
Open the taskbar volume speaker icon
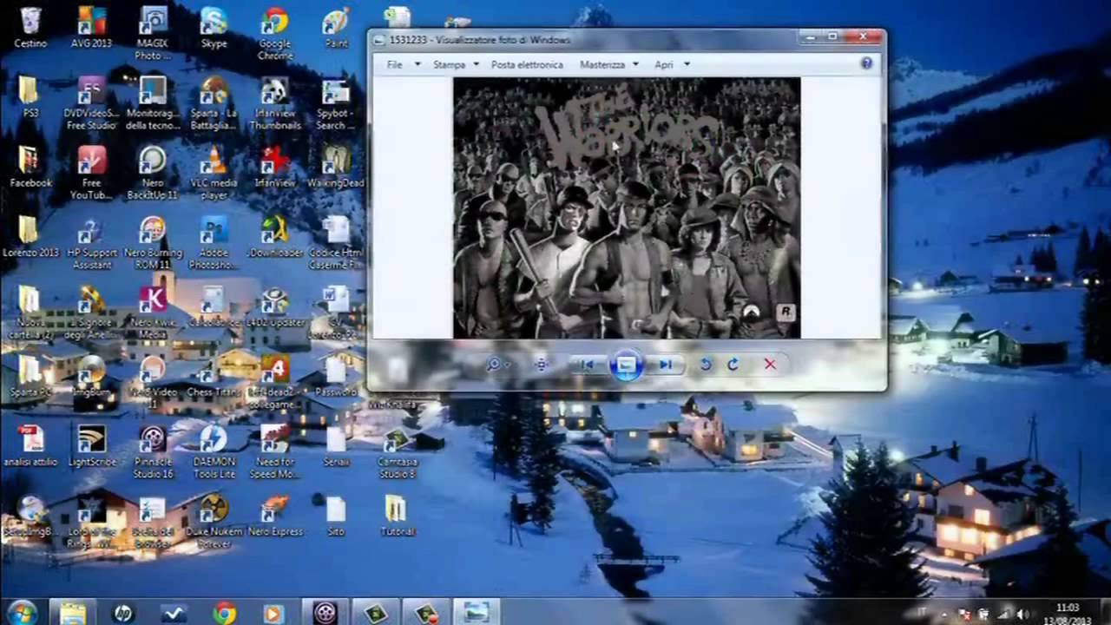pyautogui.click(x=1022, y=614)
